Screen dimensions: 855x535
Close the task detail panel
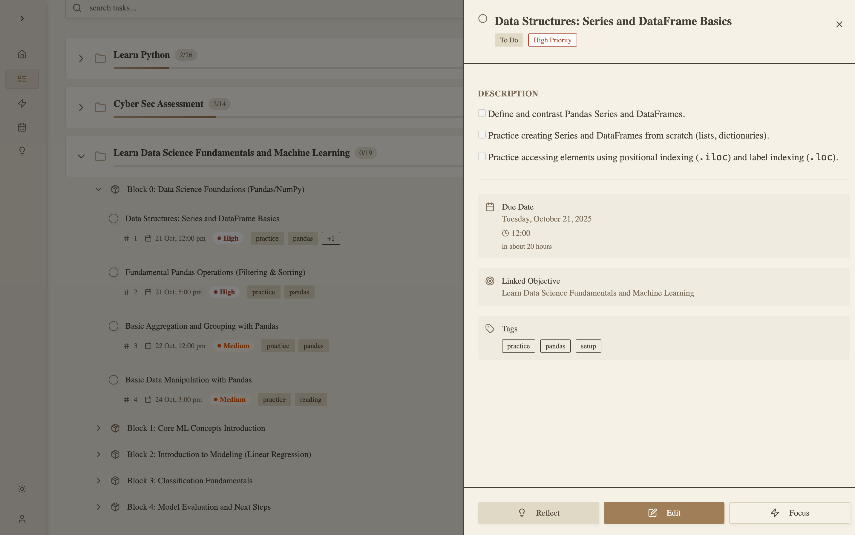[x=839, y=24]
